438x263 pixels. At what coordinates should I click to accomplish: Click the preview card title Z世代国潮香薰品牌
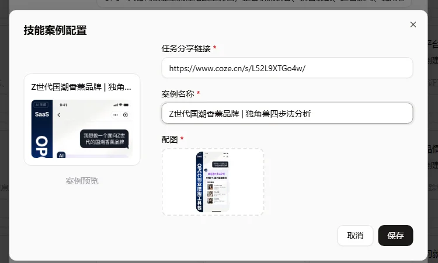coord(81,87)
